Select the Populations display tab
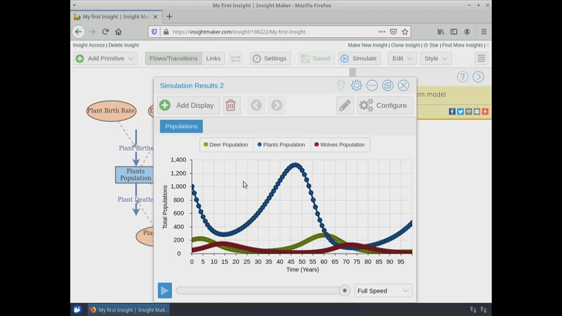Viewport: 562px width, 316px height. pyautogui.click(x=181, y=126)
